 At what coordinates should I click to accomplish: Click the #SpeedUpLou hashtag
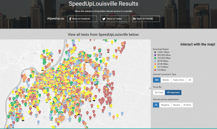click(55, 19)
